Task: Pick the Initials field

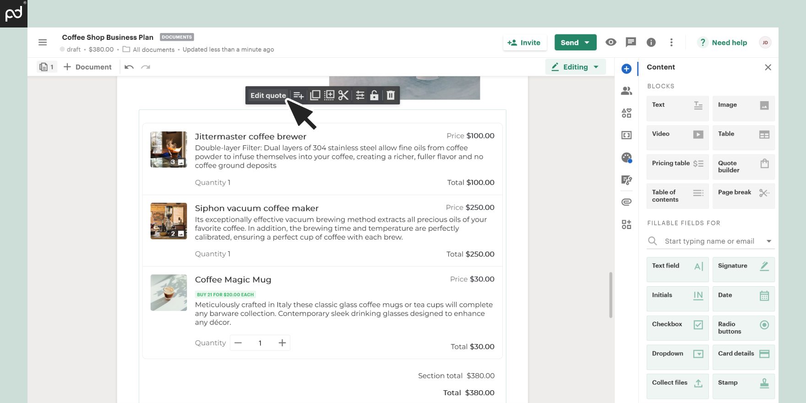Action: [677, 299]
